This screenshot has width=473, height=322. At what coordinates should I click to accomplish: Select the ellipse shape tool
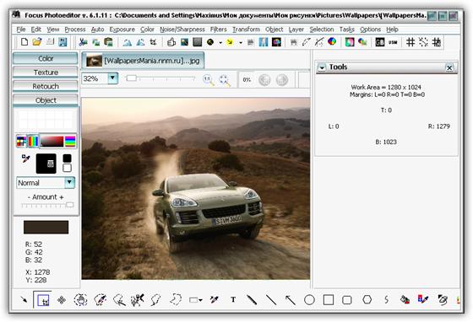point(309,300)
